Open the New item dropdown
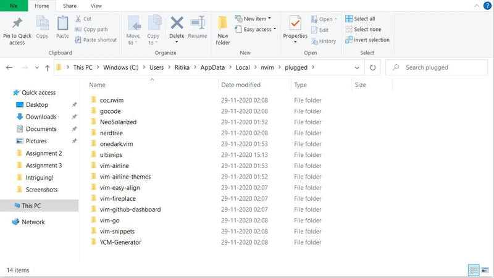Viewport: 494px width, 278px height. coord(253,19)
